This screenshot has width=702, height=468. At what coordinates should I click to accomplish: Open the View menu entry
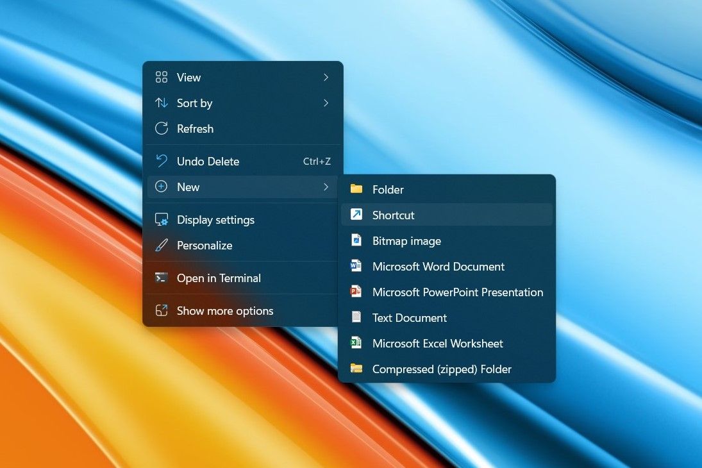pos(243,78)
